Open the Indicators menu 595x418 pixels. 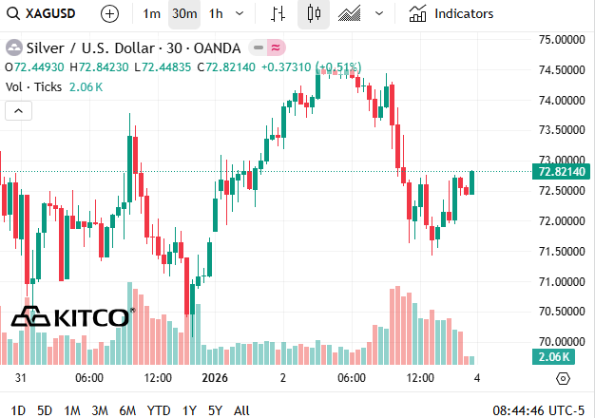coord(451,14)
